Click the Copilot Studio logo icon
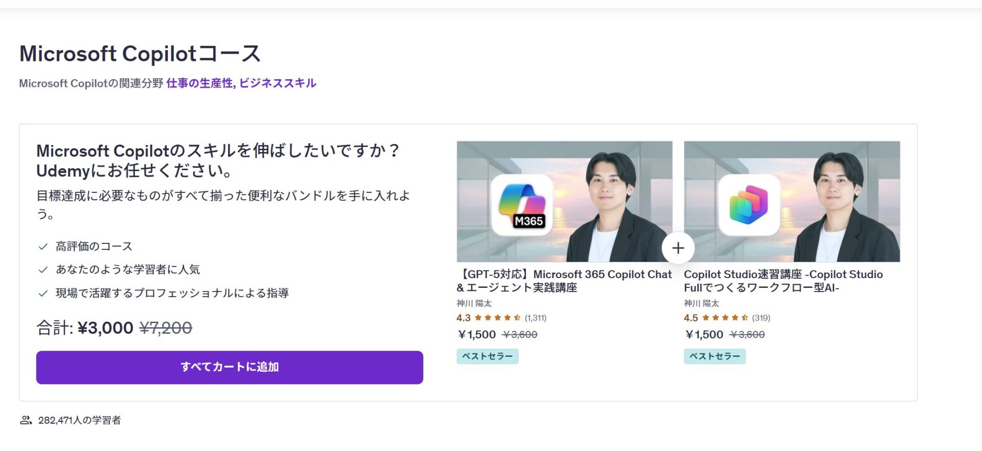This screenshot has width=982, height=451. pyautogui.click(x=749, y=205)
